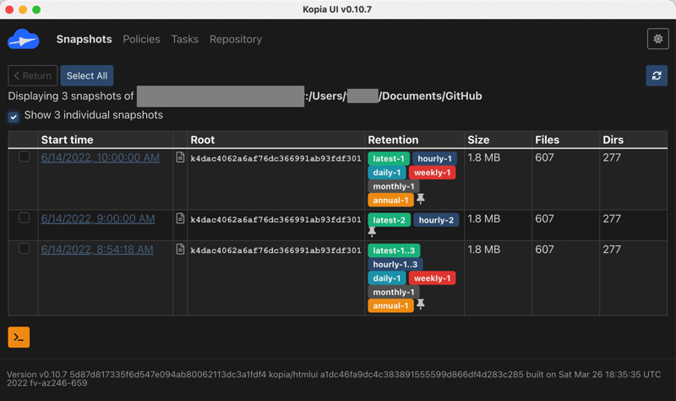Click root hash in the 9:00:00 AM row
676x401 pixels.
click(276, 220)
